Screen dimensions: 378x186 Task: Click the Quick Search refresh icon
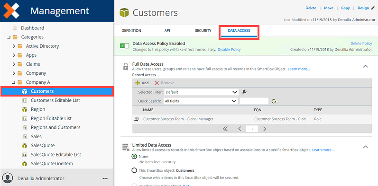pos(274,101)
